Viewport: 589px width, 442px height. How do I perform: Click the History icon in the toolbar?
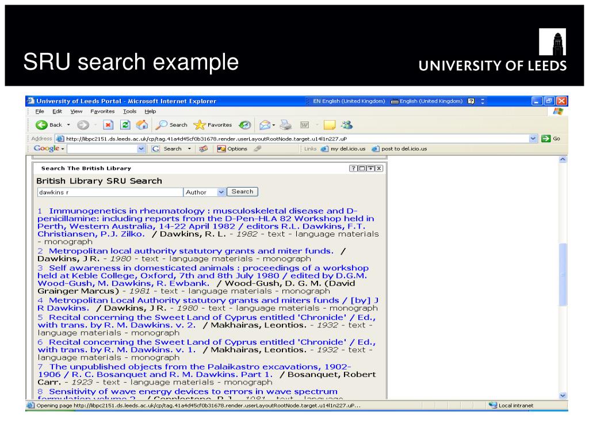pyautogui.click(x=245, y=125)
